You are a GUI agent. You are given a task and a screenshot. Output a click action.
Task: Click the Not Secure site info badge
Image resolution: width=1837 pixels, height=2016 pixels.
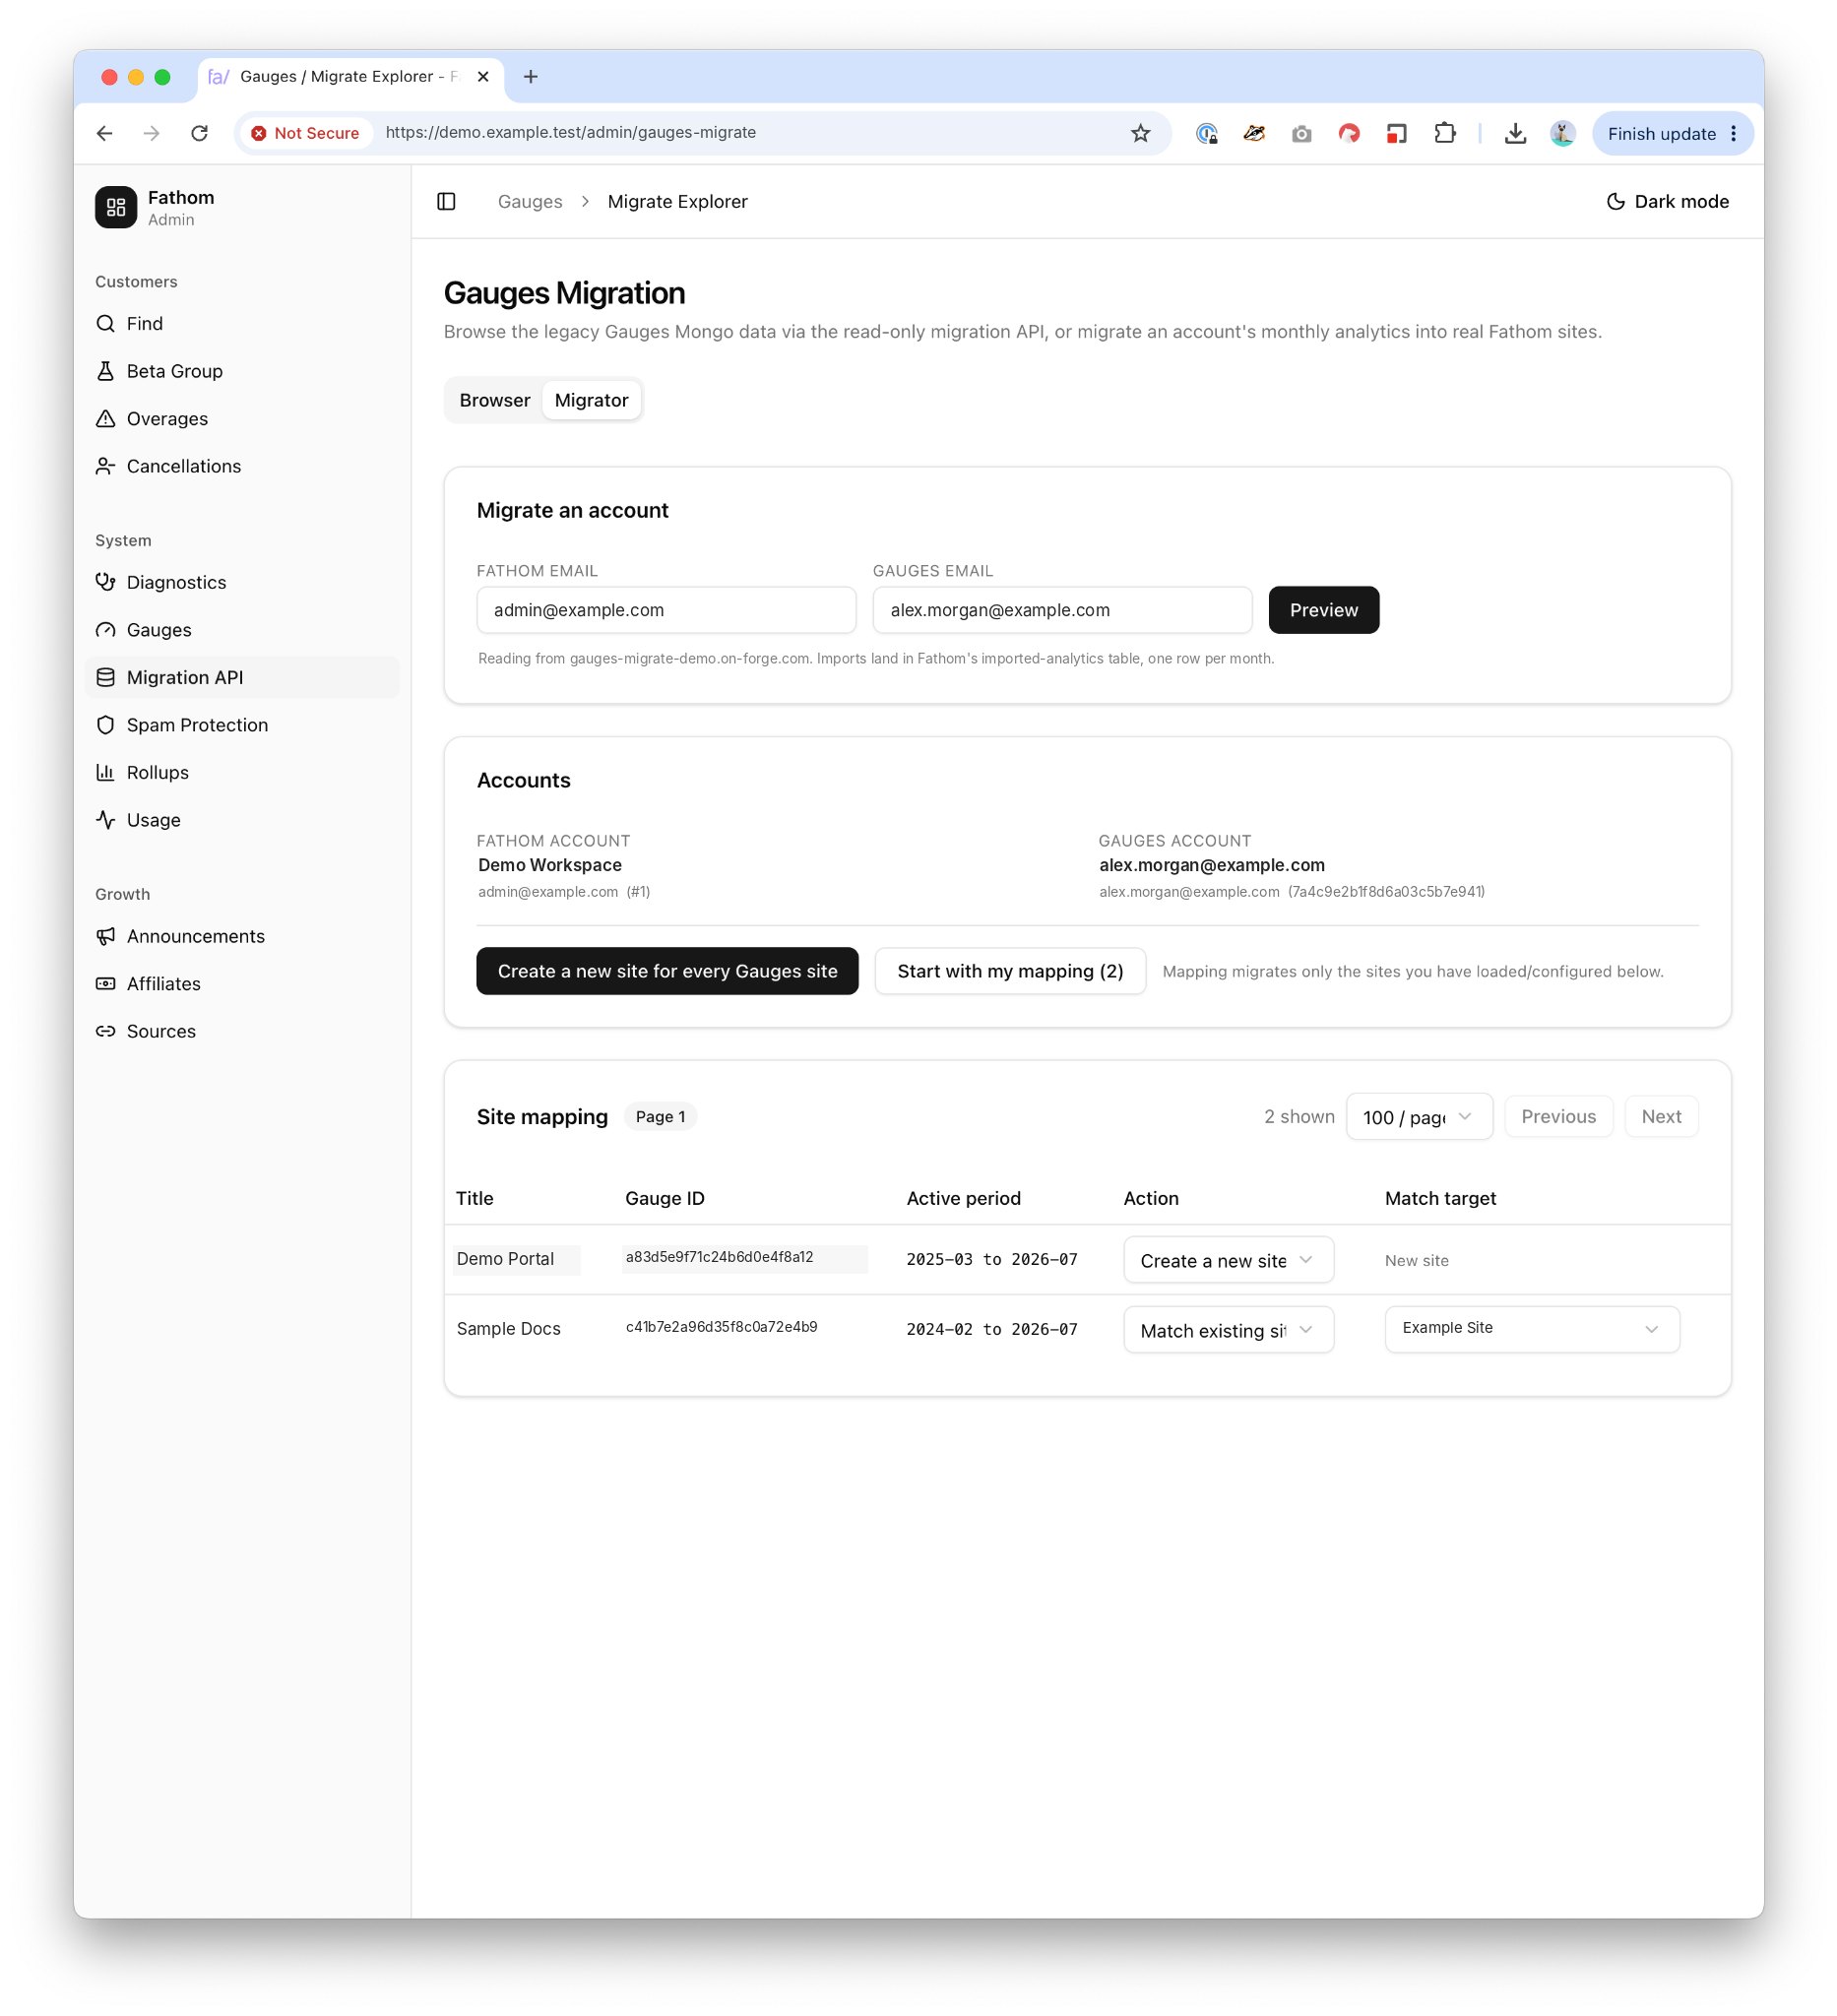tap(305, 133)
